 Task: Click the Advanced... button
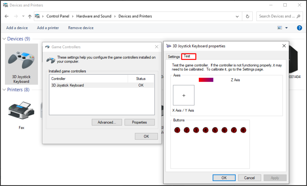107,122
